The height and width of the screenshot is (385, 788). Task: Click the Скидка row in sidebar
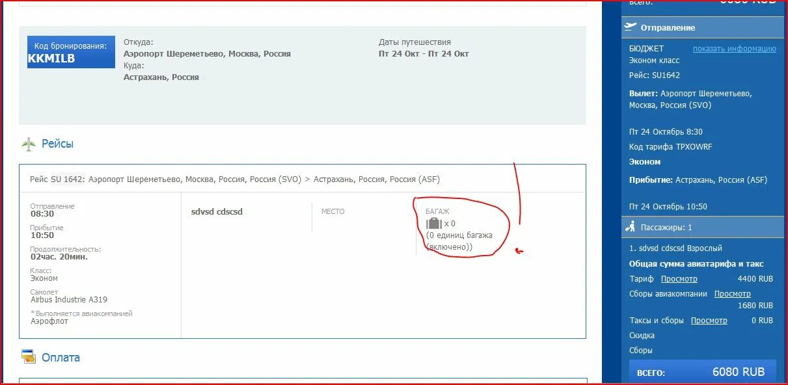pyautogui.click(x=642, y=336)
